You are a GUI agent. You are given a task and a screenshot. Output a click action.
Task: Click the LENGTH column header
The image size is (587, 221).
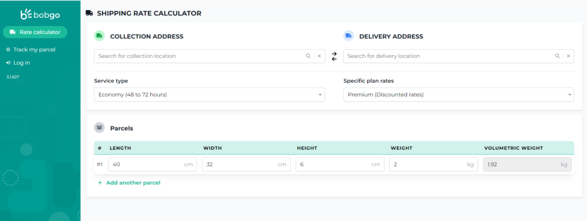click(120, 148)
